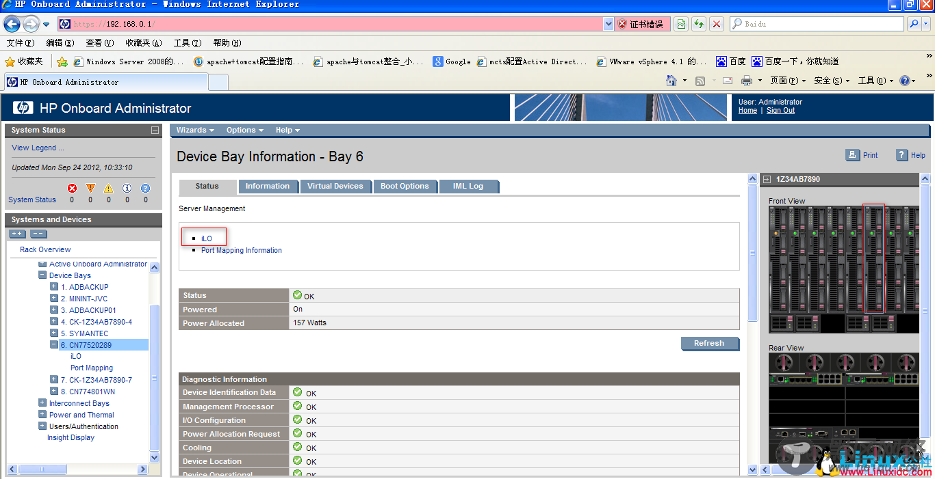The height and width of the screenshot is (479, 935).
Task: Switch to the Information tab
Action: [268, 186]
